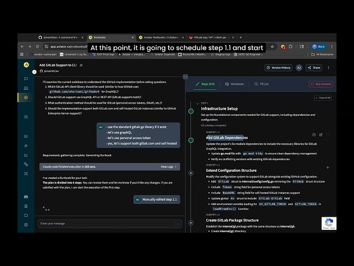Expand the sidebar with the arrow circle
This screenshot has width=354, height=266.
click(x=34, y=71)
